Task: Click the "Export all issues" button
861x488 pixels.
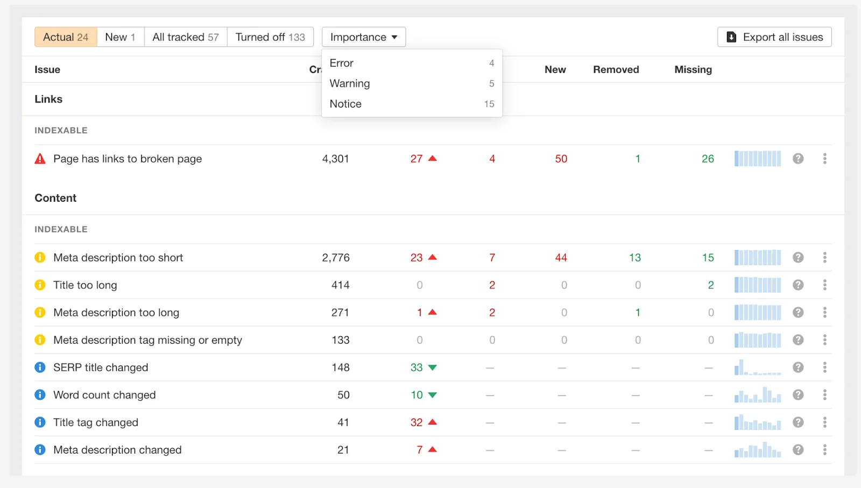Action: tap(774, 37)
